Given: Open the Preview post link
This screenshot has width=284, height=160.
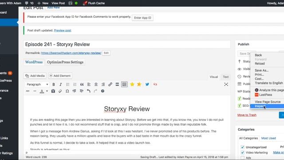Looking at the screenshot, I should (63, 31).
